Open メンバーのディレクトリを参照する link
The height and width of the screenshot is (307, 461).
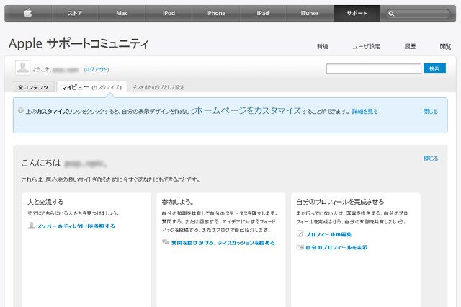coord(76,226)
